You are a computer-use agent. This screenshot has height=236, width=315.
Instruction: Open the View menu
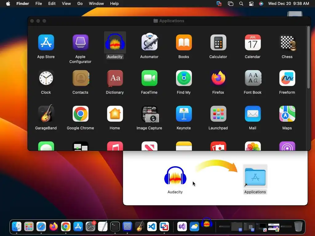click(66, 4)
